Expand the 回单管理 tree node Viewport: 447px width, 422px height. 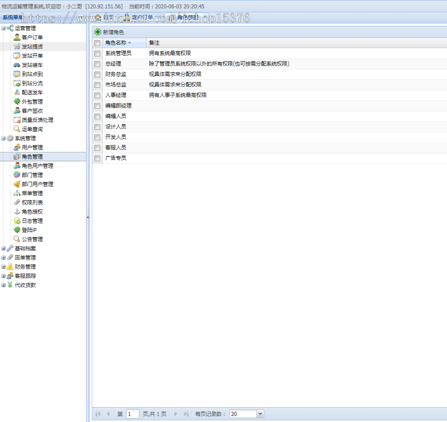pos(3,258)
